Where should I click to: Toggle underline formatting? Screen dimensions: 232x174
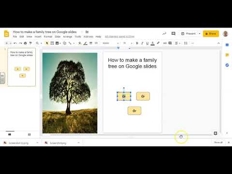tap(147, 43)
